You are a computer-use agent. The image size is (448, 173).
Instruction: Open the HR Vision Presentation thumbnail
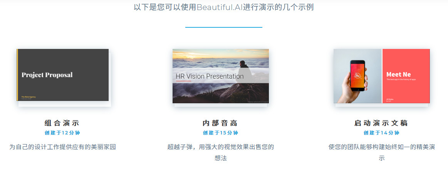(x=221, y=76)
